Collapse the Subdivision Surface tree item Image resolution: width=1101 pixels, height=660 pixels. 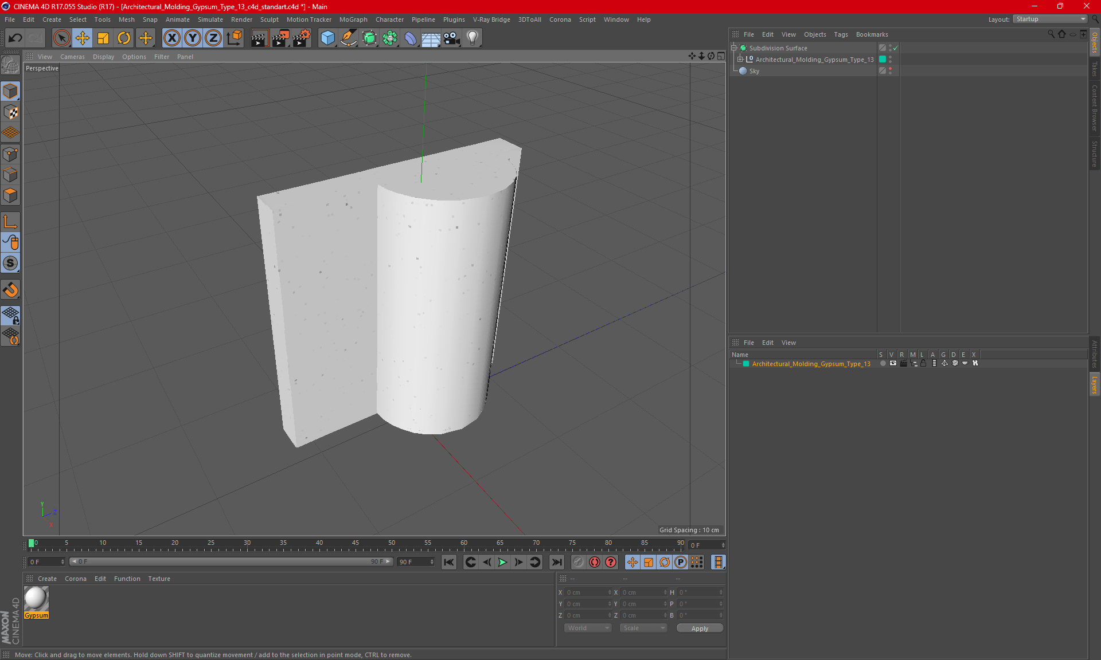click(734, 48)
